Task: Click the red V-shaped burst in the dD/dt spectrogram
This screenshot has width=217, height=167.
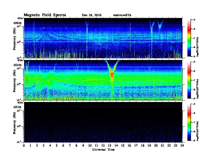Action: point(112,74)
